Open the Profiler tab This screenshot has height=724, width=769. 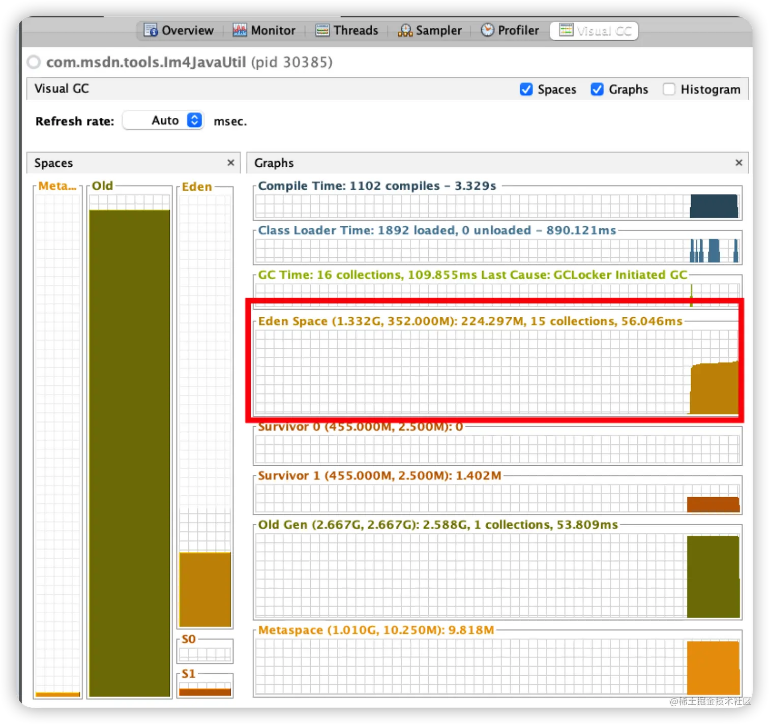pyautogui.click(x=510, y=31)
